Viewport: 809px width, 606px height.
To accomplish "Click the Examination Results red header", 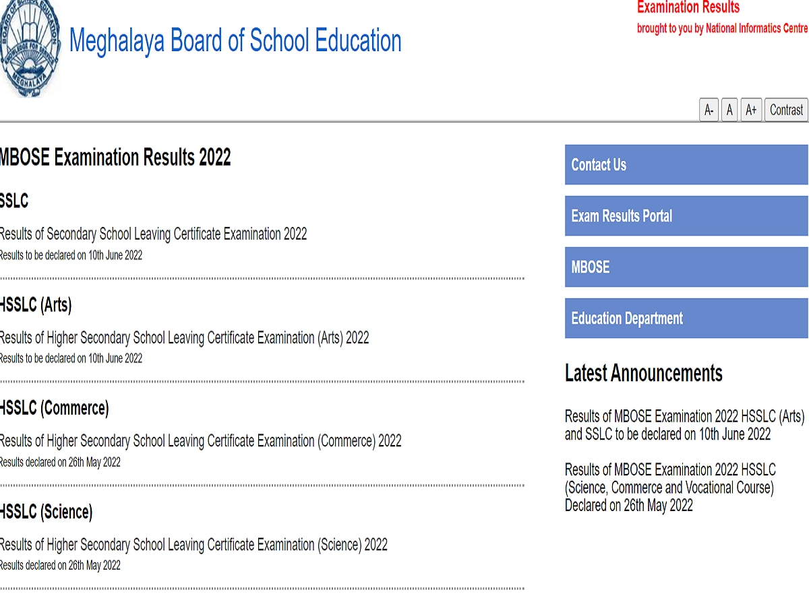I will coord(688,7).
